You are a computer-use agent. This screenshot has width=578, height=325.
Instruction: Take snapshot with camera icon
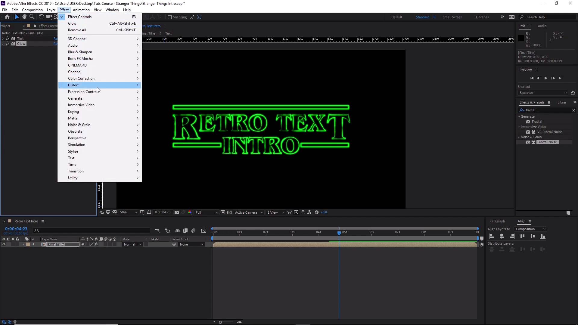click(177, 212)
